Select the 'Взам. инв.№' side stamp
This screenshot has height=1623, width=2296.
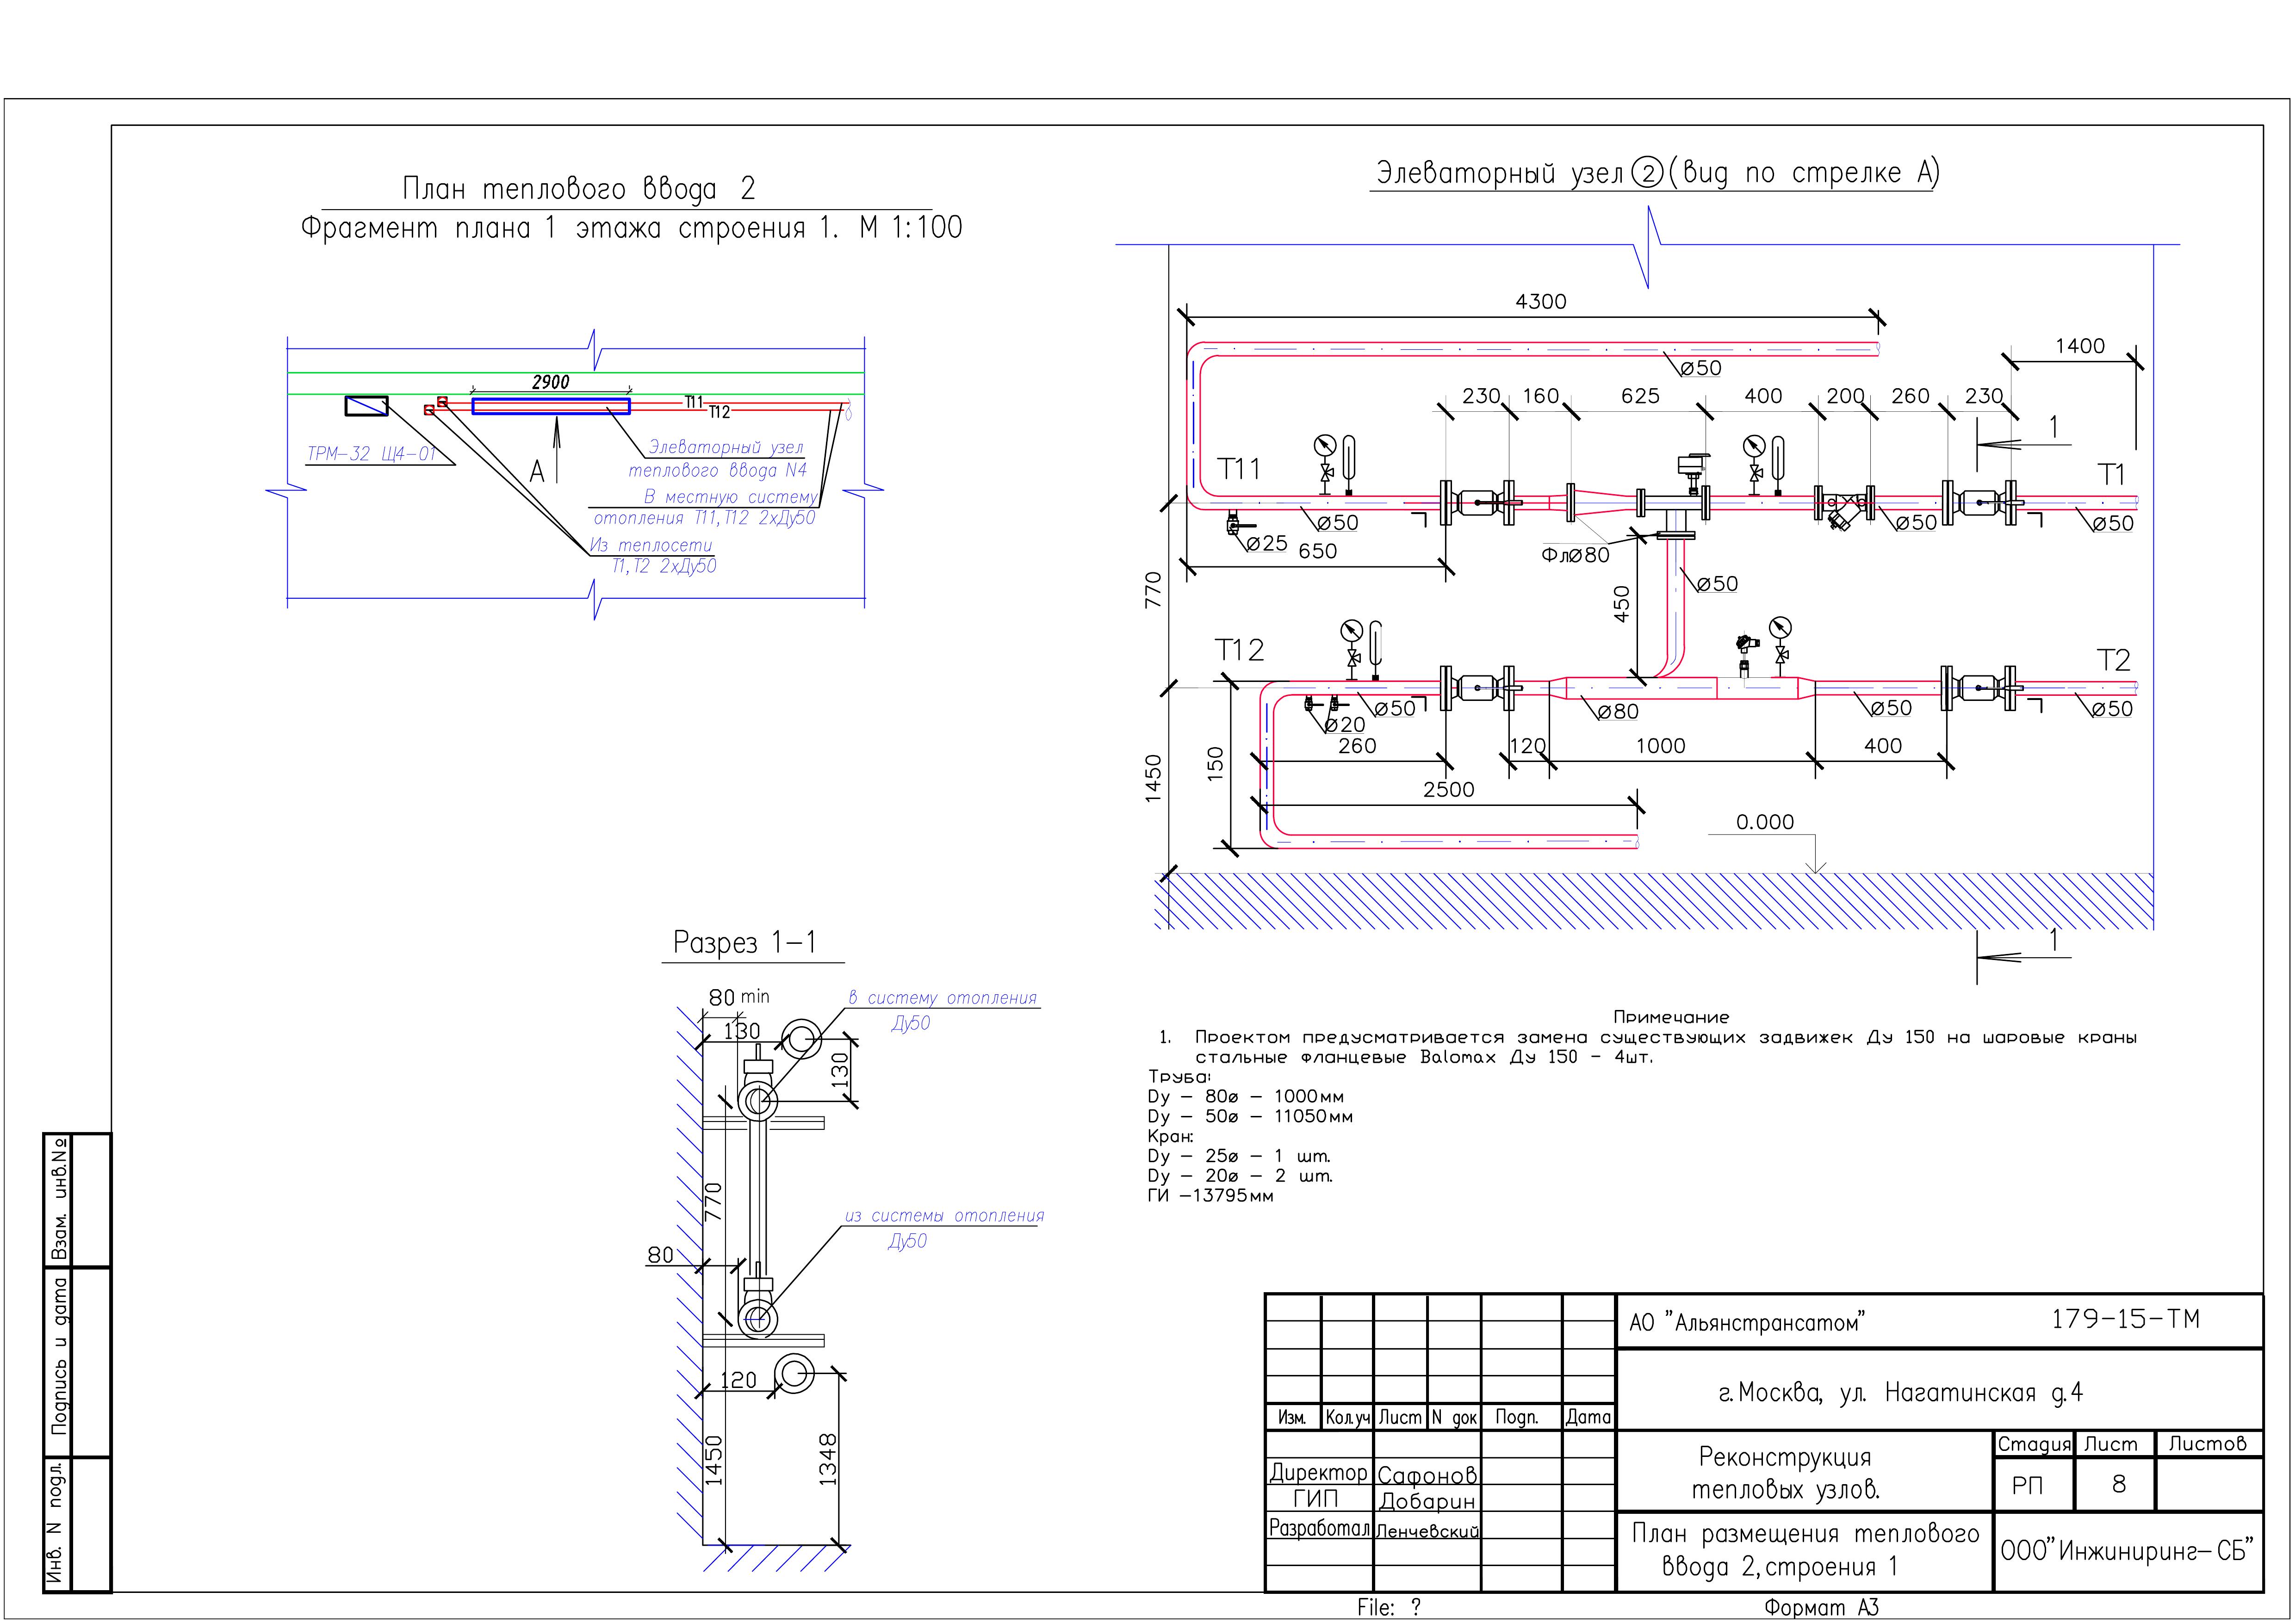pyautogui.click(x=60, y=1199)
